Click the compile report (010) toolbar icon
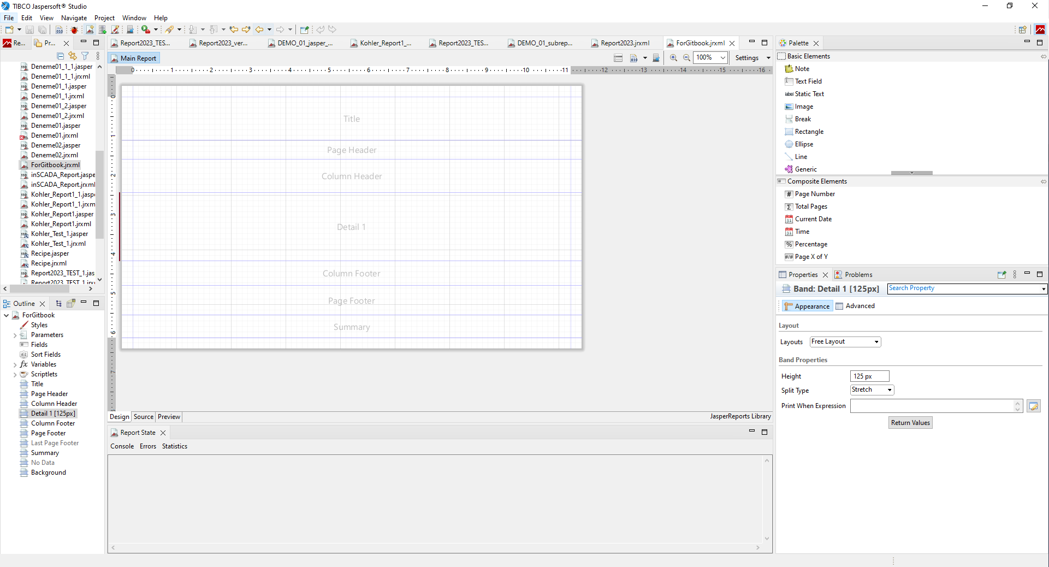The height and width of the screenshot is (567, 1049). pyautogui.click(x=59, y=29)
